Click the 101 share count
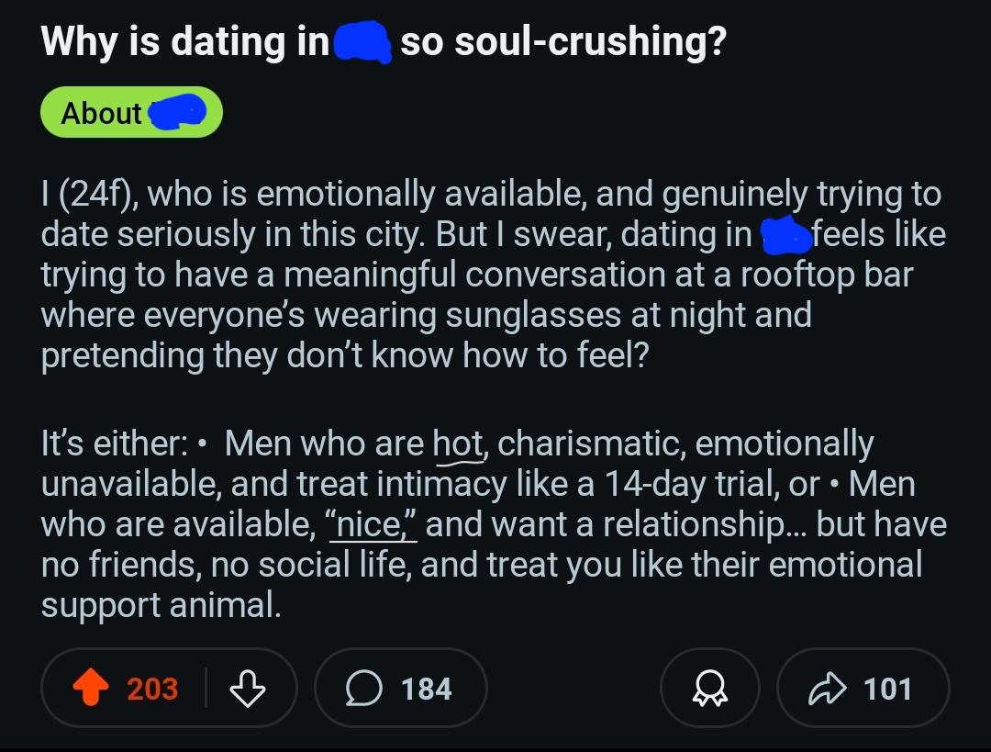 click(887, 689)
